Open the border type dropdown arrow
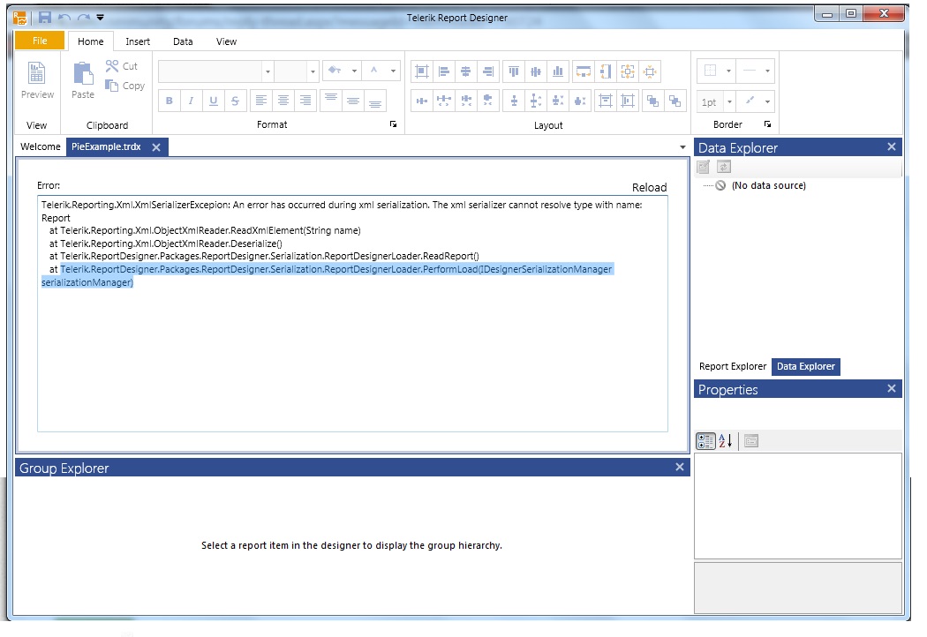Image resolution: width=927 pixels, height=637 pixels. pyautogui.click(x=728, y=71)
